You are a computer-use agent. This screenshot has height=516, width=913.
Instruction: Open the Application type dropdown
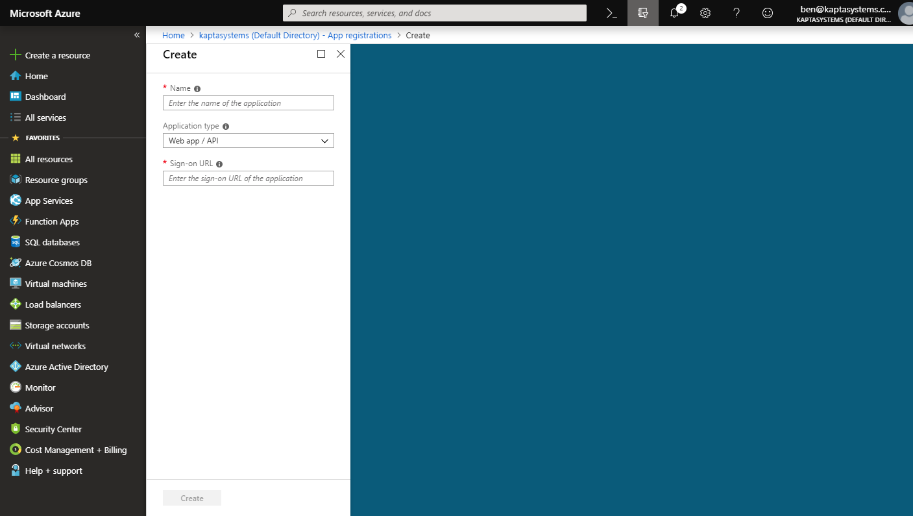[249, 140]
